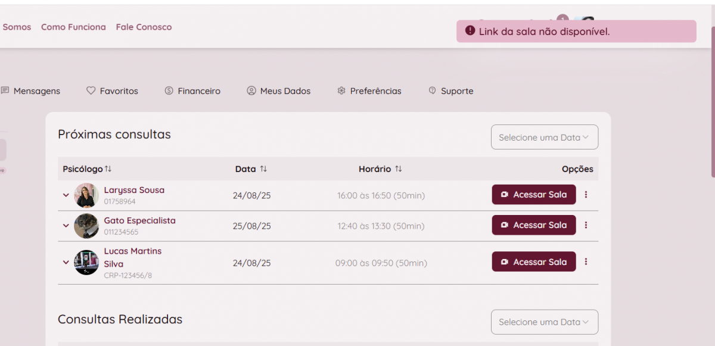Sort by Data column arrows
The height and width of the screenshot is (346, 715).
[263, 169]
